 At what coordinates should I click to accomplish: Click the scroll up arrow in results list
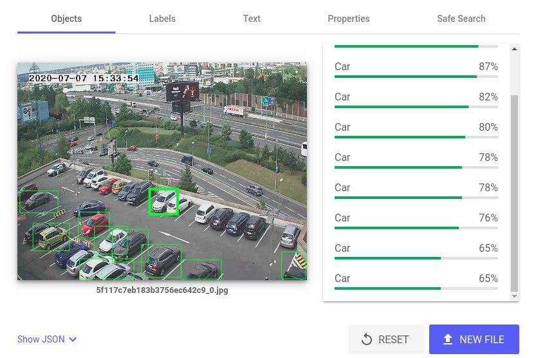pyautogui.click(x=514, y=49)
